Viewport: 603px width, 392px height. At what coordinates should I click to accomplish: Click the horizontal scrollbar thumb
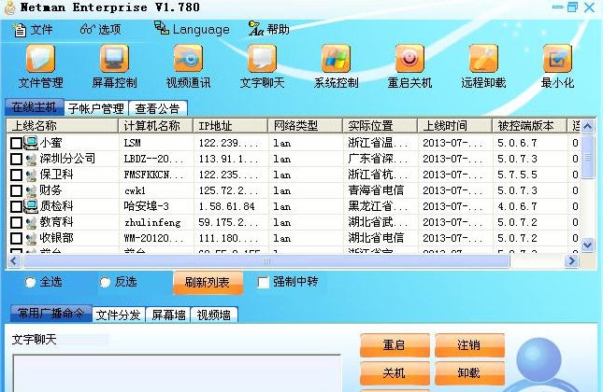[266, 261]
